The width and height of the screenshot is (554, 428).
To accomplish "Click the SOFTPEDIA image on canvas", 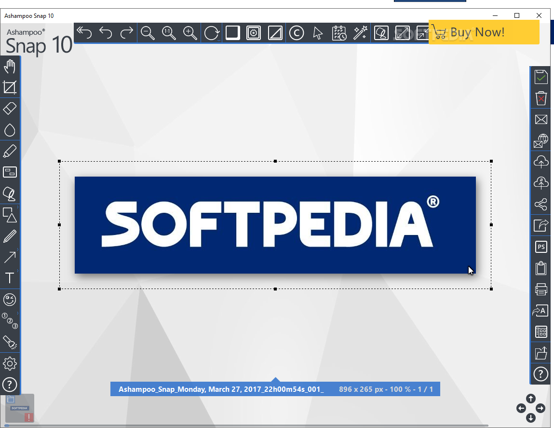I will tap(275, 225).
